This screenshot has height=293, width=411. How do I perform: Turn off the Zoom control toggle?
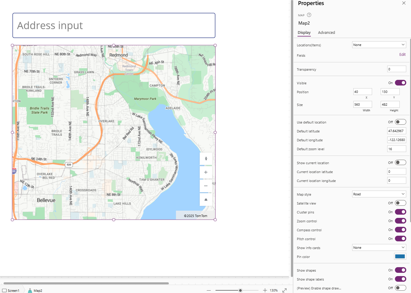[x=400, y=221]
